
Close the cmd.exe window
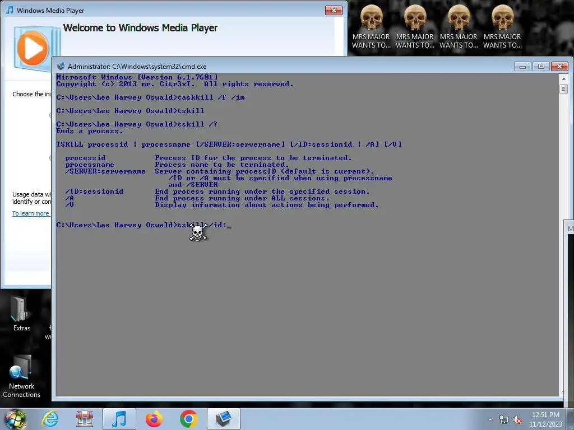click(x=559, y=66)
